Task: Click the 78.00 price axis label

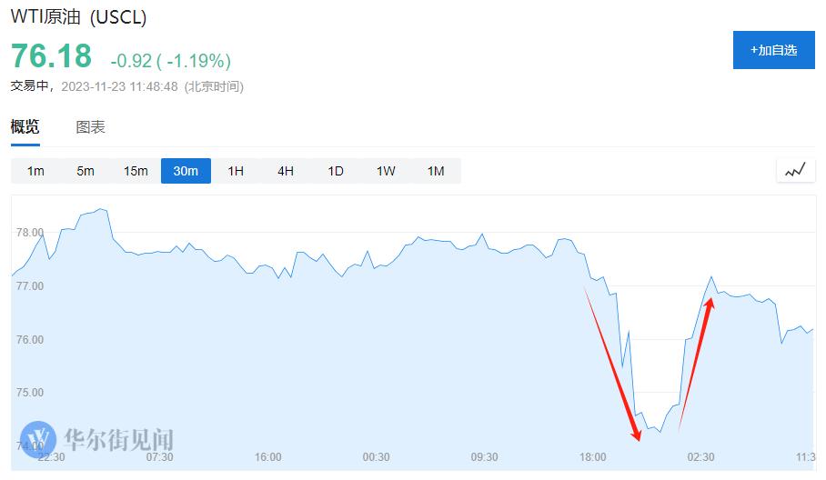Action: click(29, 232)
